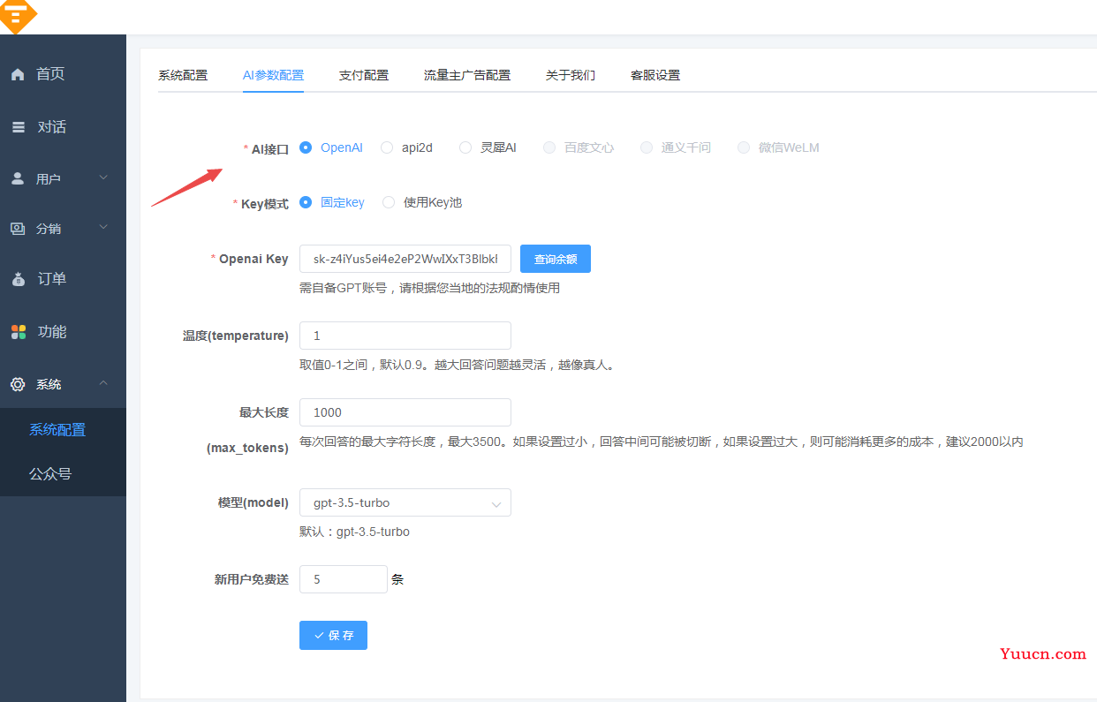Choose the 使用Key池 mode radio button
Image resolution: width=1097 pixels, height=702 pixels.
tap(389, 202)
